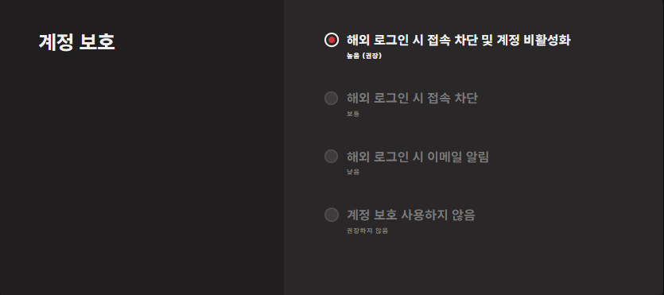Click the 낮음 sublabel
Image resolution: width=664 pixels, height=295 pixels.
353,172
